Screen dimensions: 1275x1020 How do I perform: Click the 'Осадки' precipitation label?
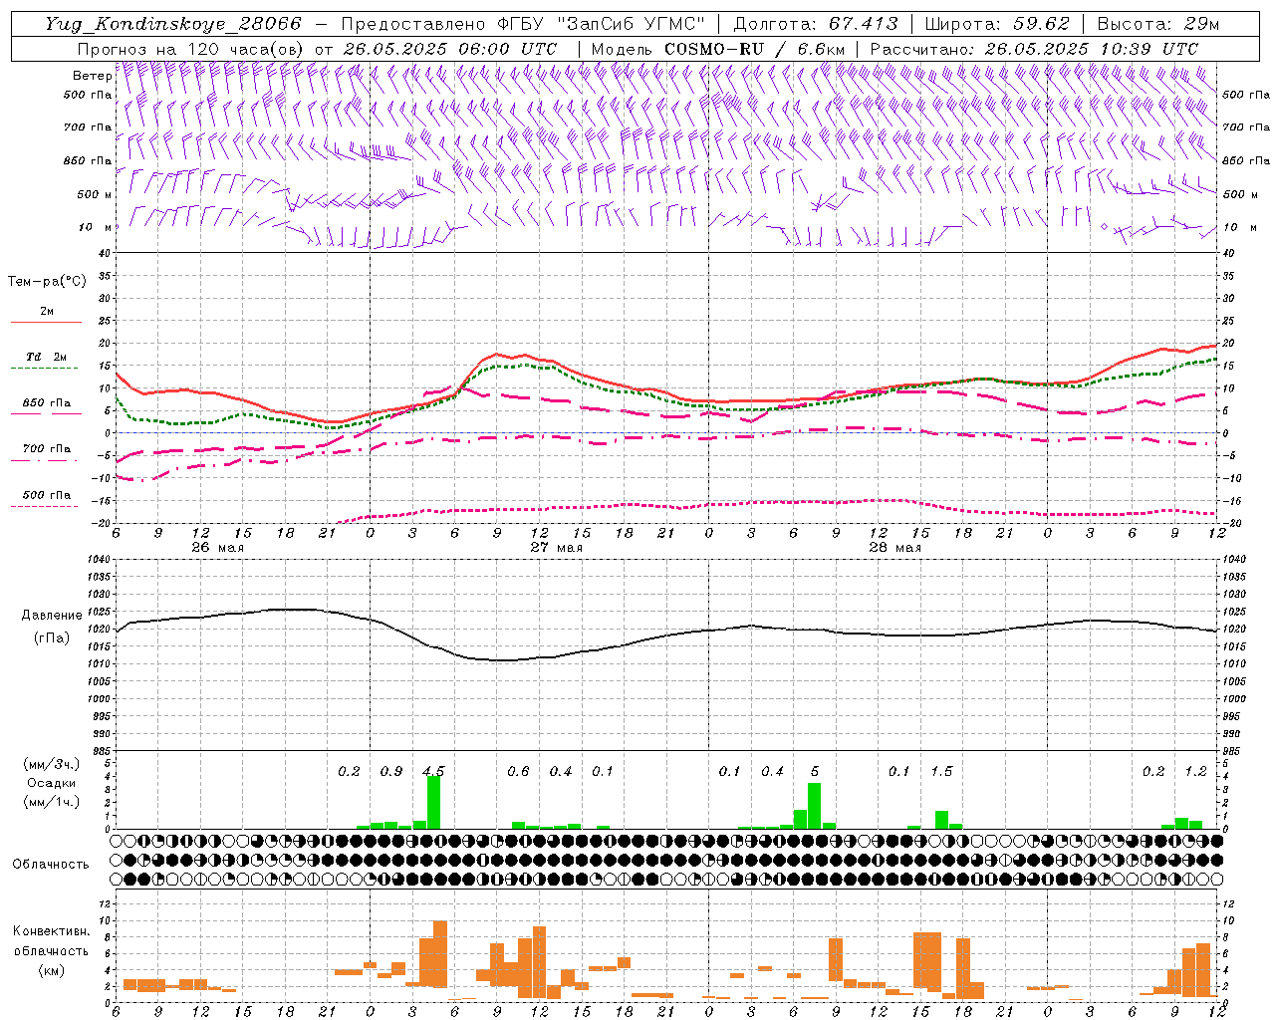pos(51,783)
